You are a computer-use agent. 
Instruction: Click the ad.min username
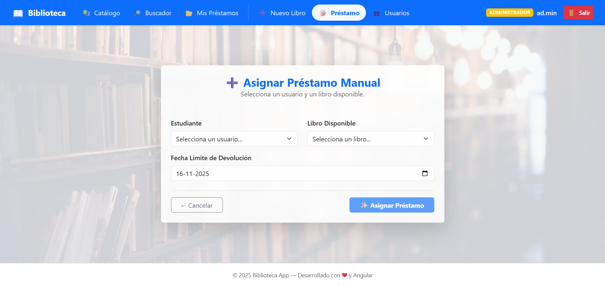(x=547, y=13)
